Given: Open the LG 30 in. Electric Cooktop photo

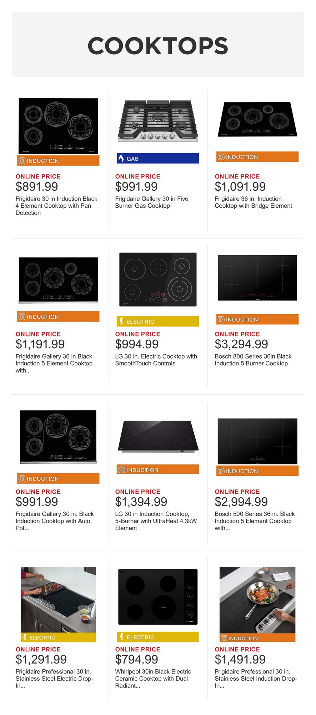Looking at the screenshot, I should pos(157,280).
